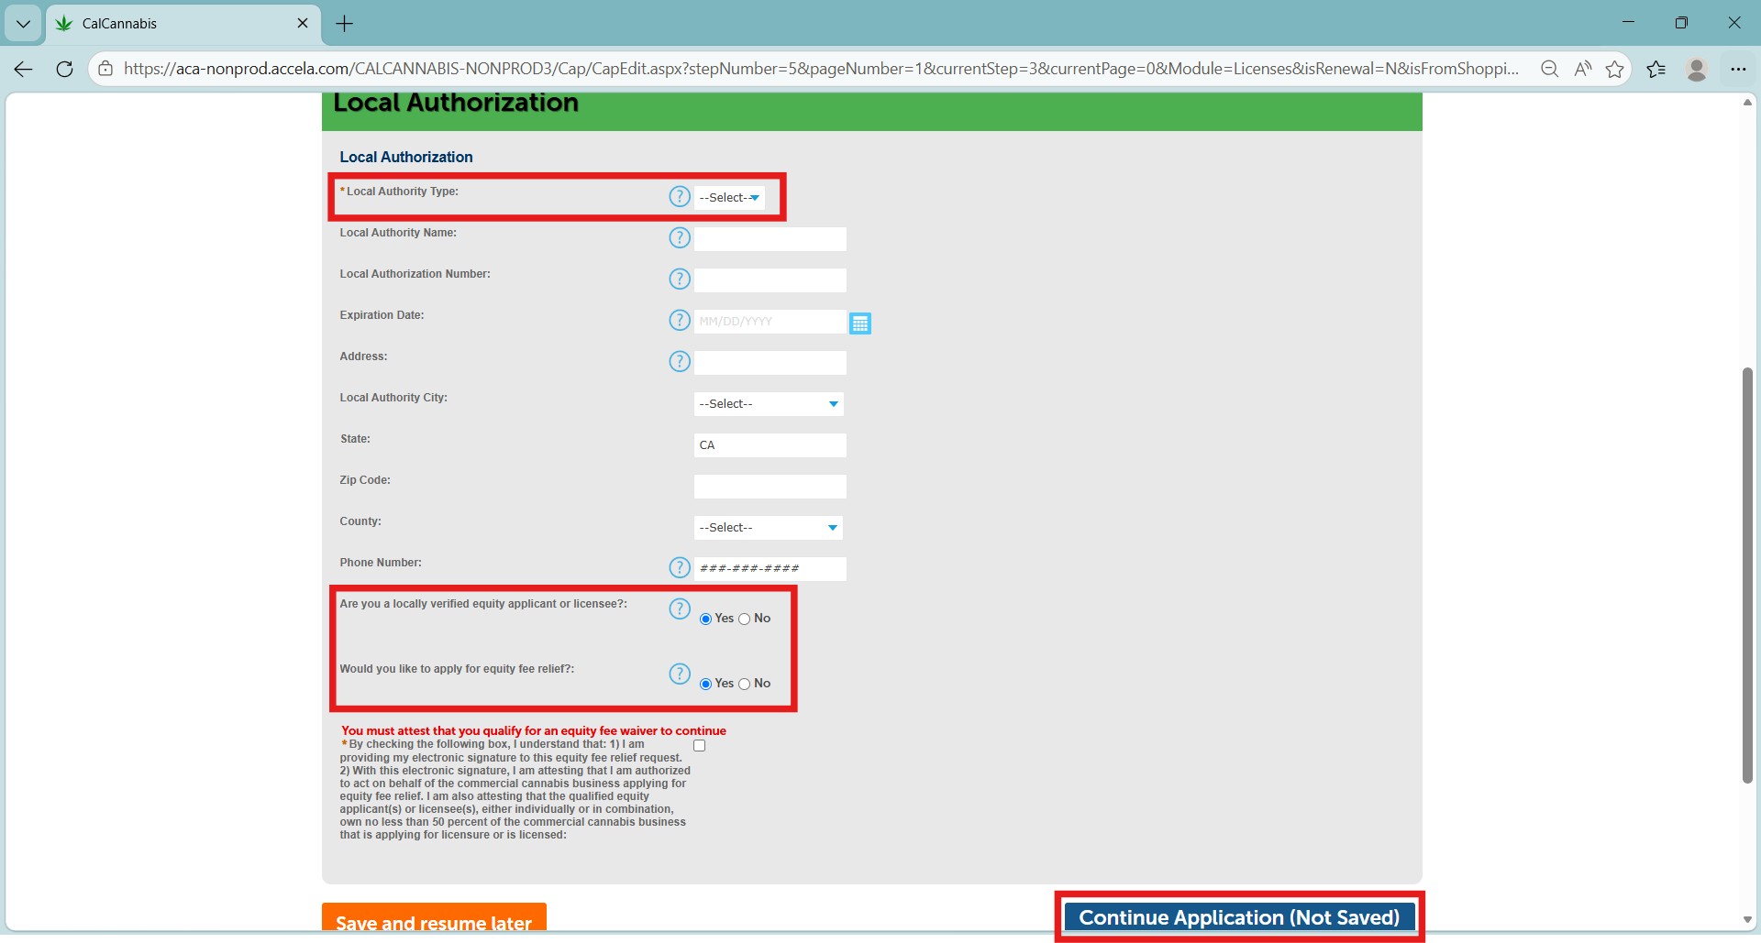Focus the Local Authorization Number field

[x=770, y=280]
